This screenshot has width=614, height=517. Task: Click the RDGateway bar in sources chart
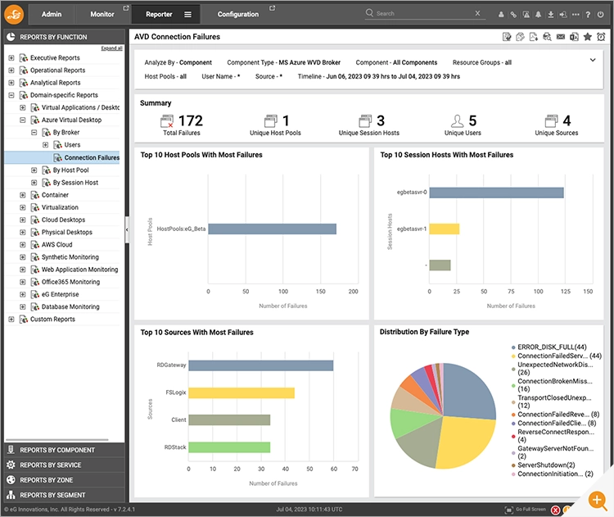pyautogui.click(x=261, y=365)
